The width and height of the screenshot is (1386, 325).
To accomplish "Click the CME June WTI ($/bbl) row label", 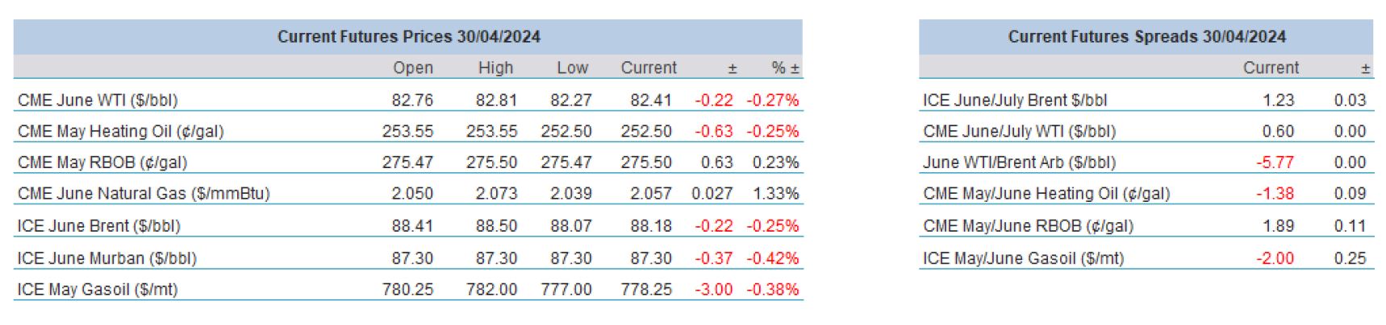I will pos(98,101).
